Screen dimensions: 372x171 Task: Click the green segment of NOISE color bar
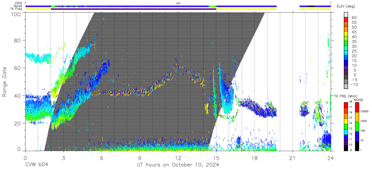tap(357, 127)
